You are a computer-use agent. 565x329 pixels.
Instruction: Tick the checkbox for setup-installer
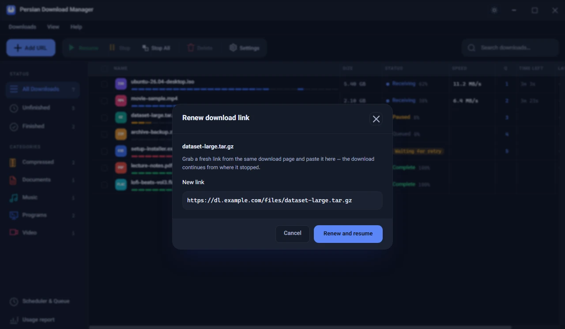pyautogui.click(x=104, y=151)
